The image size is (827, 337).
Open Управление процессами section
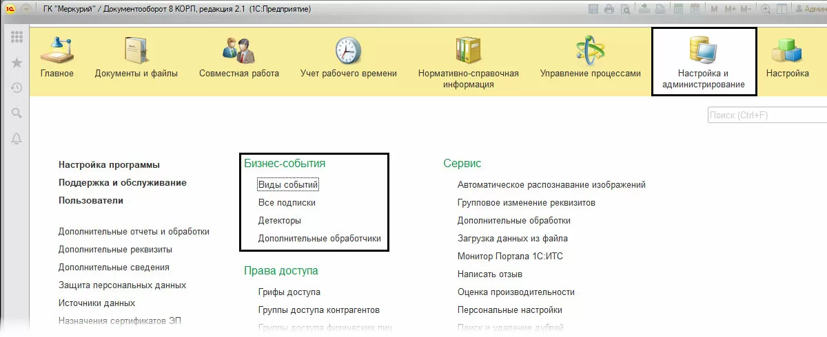[591, 57]
